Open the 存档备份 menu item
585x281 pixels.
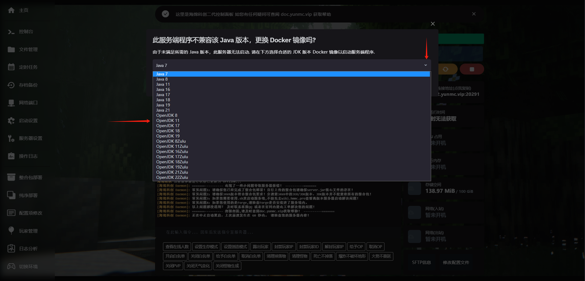click(28, 85)
